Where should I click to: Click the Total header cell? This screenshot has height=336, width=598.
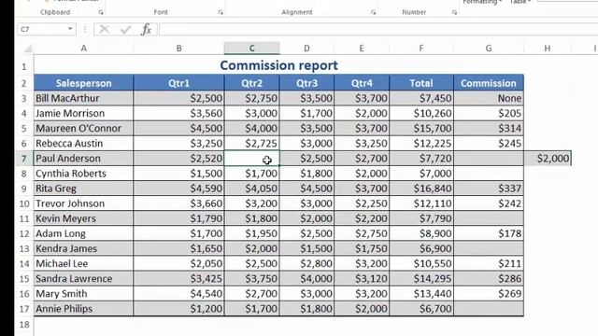[421, 83]
